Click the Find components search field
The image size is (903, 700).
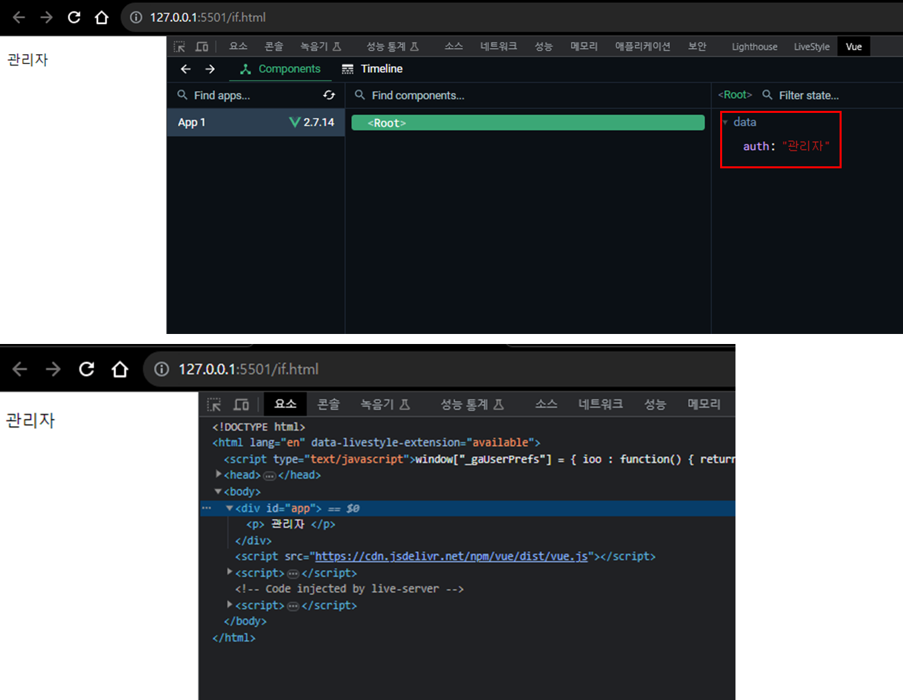[527, 96]
